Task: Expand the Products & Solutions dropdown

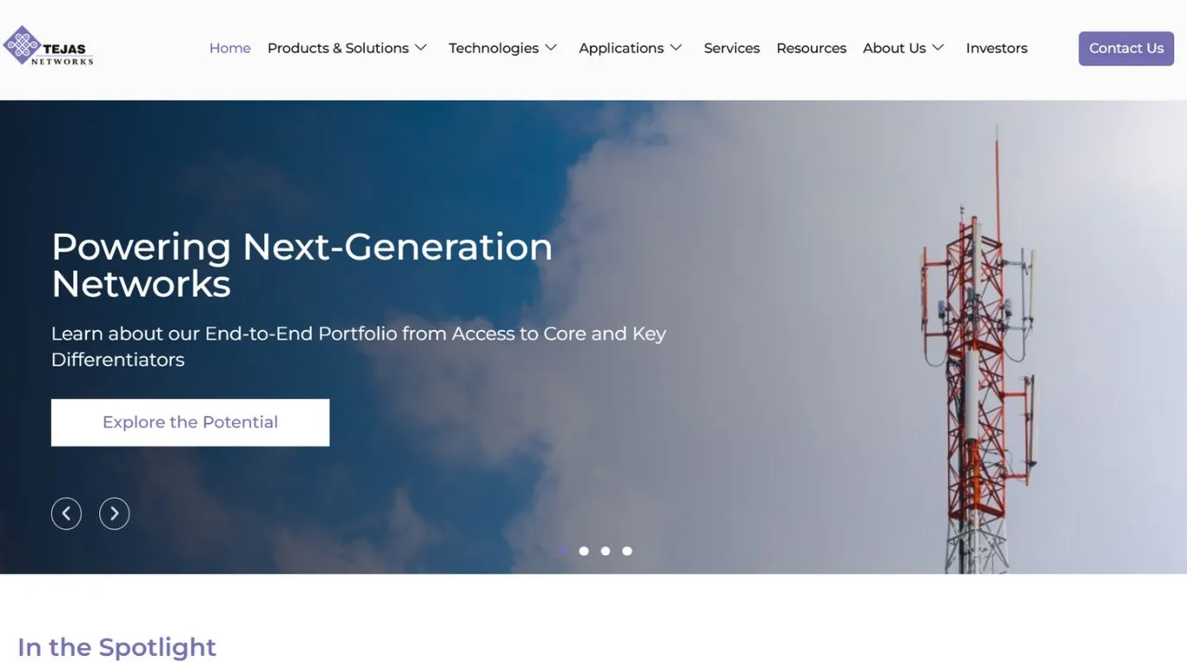Action: click(x=346, y=47)
